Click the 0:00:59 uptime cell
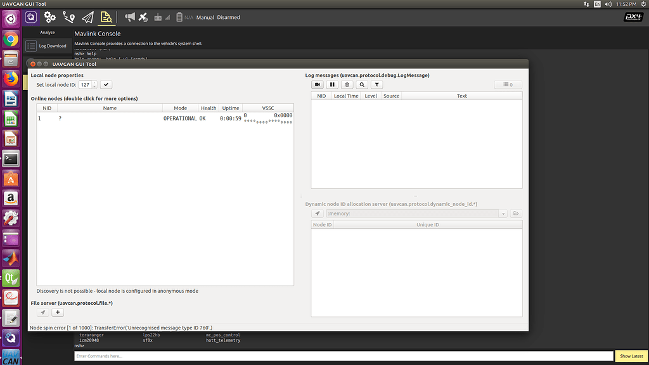The width and height of the screenshot is (649, 365). coord(231,118)
